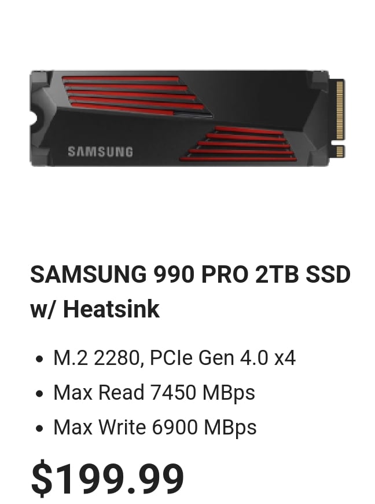Click the mounting notch on SSD's left edge
This screenshot has height=504, width=375.
click(x=35, y=118)
